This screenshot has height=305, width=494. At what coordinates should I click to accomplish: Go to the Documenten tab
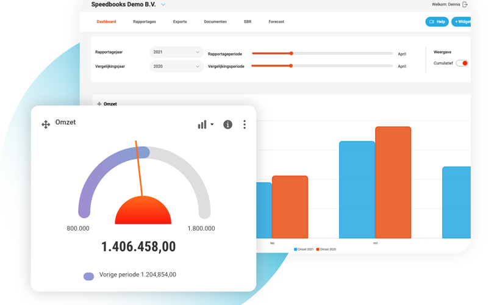215,22
